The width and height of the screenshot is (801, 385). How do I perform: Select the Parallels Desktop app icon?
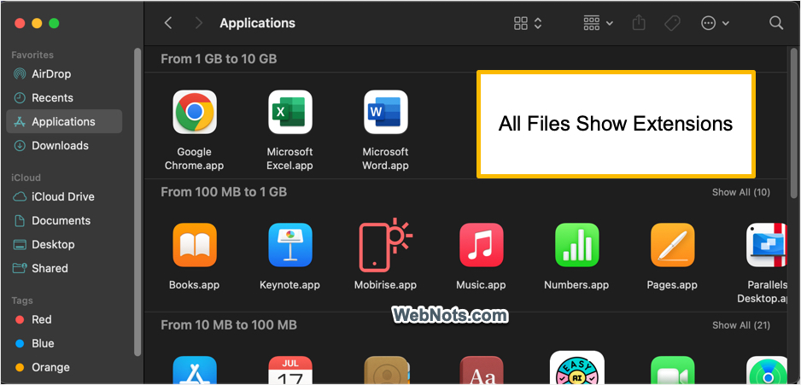(x=766, y=245)
